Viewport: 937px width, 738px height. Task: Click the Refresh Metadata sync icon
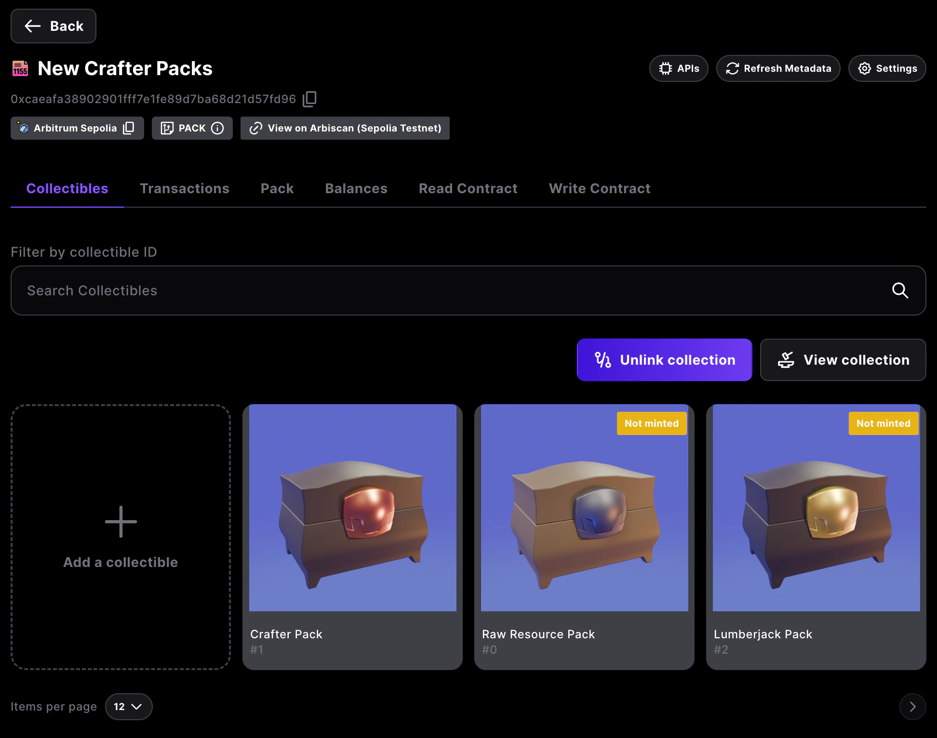(732, 68)
